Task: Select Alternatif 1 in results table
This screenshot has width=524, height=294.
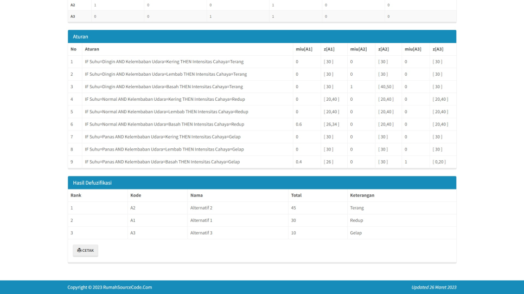Action: point(201,220)
